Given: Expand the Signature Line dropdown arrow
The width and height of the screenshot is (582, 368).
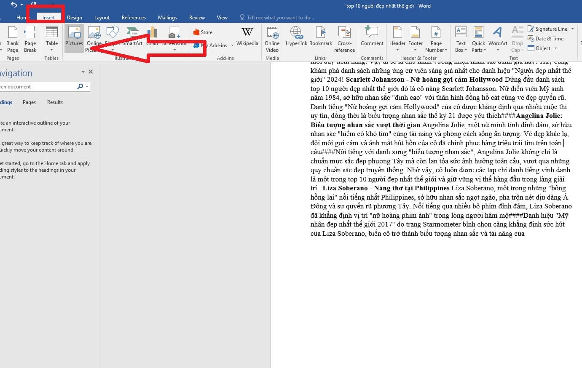Looking at the screenshot, I should click(572, 29).
